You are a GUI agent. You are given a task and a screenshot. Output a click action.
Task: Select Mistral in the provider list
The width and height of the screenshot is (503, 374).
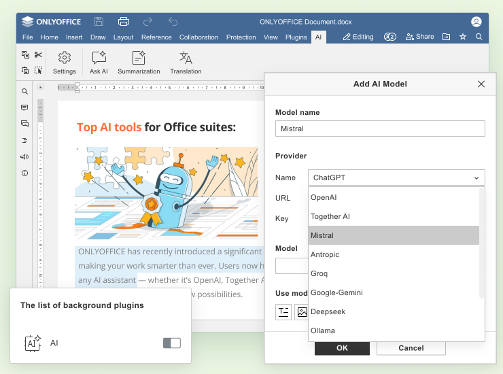[394, 235]
